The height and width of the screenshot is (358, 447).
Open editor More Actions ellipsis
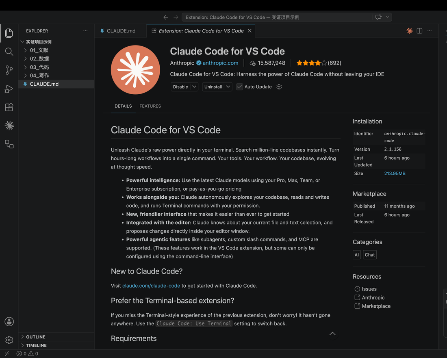pyautogui.click(x=430, y=31)
